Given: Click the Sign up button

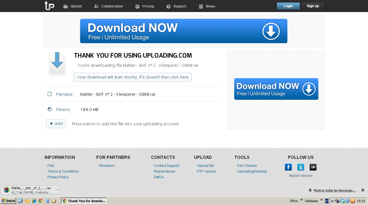Looking at the screenshot, I should [313, 6].
